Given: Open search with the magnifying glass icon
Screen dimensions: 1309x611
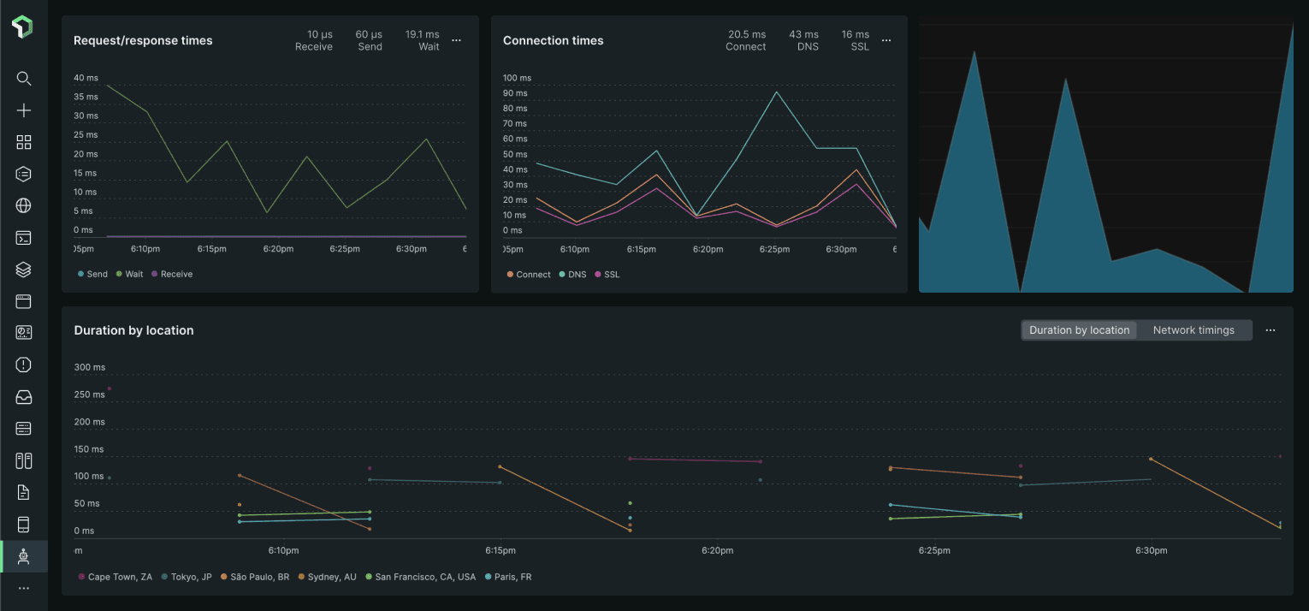Looking at the screenshot, I should coord(24,79).
